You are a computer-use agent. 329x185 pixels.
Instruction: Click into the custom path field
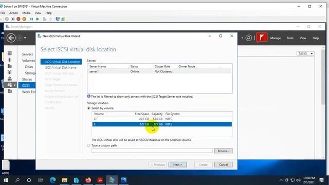point(152,151)
